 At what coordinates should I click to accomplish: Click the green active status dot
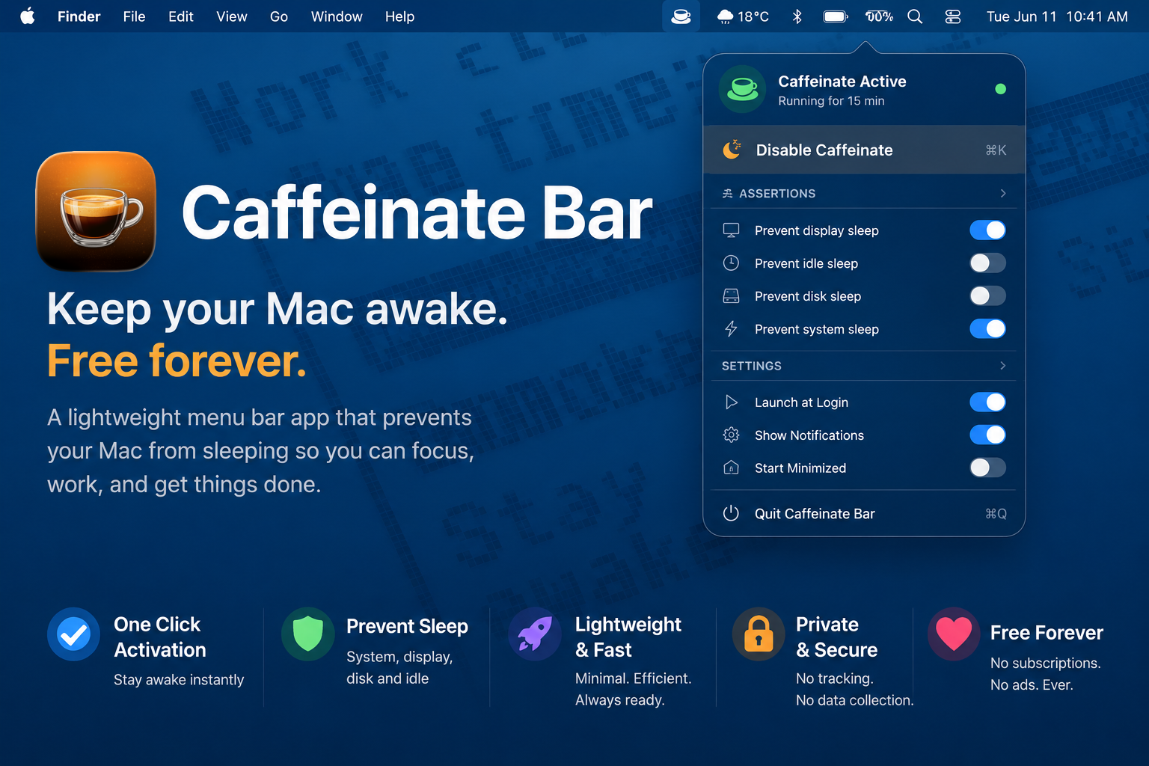coord(1000,89)
